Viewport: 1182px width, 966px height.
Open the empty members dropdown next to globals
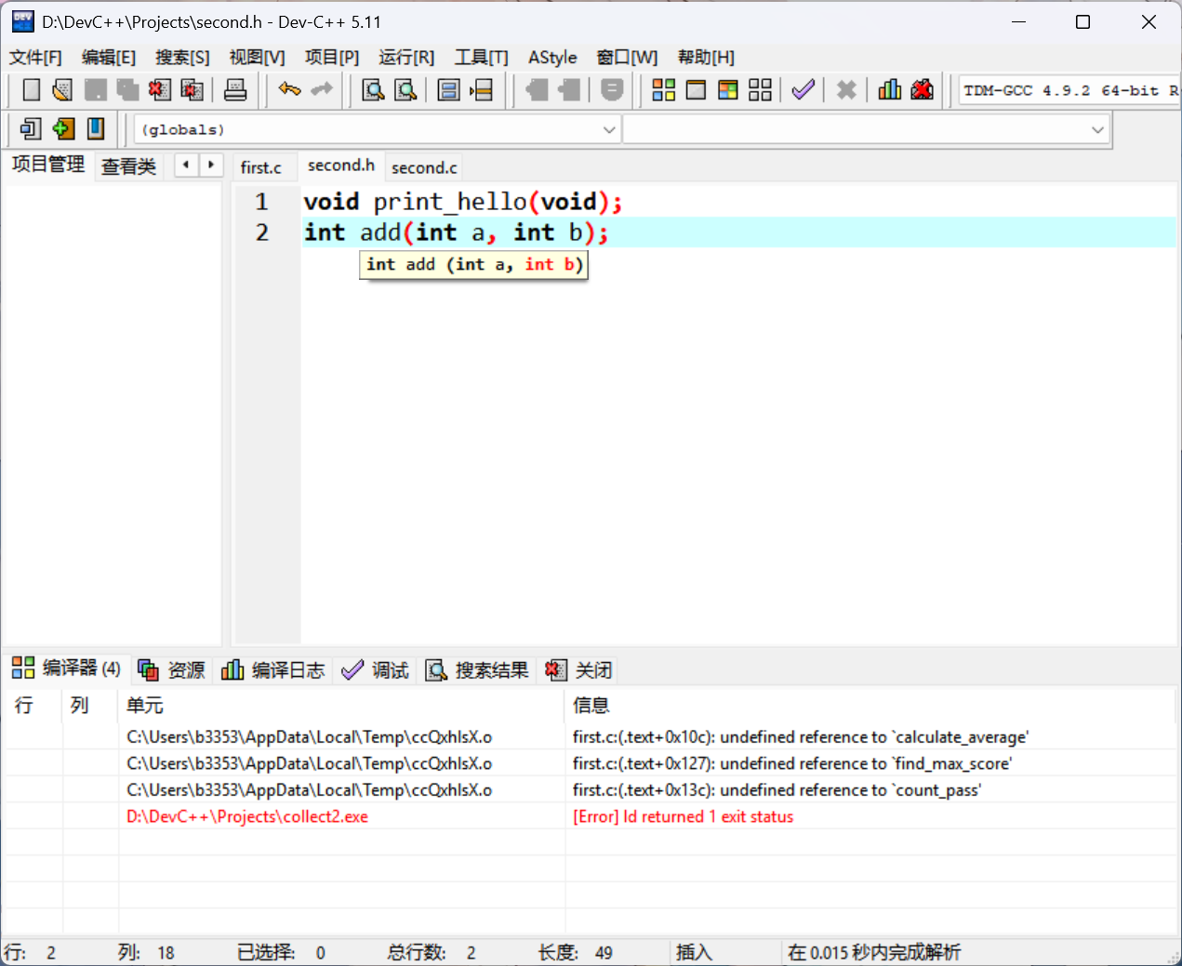[x=866, y=129]
